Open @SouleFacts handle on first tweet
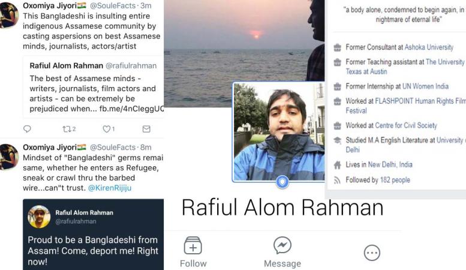 pyautogui.click(x=112, y=5)
